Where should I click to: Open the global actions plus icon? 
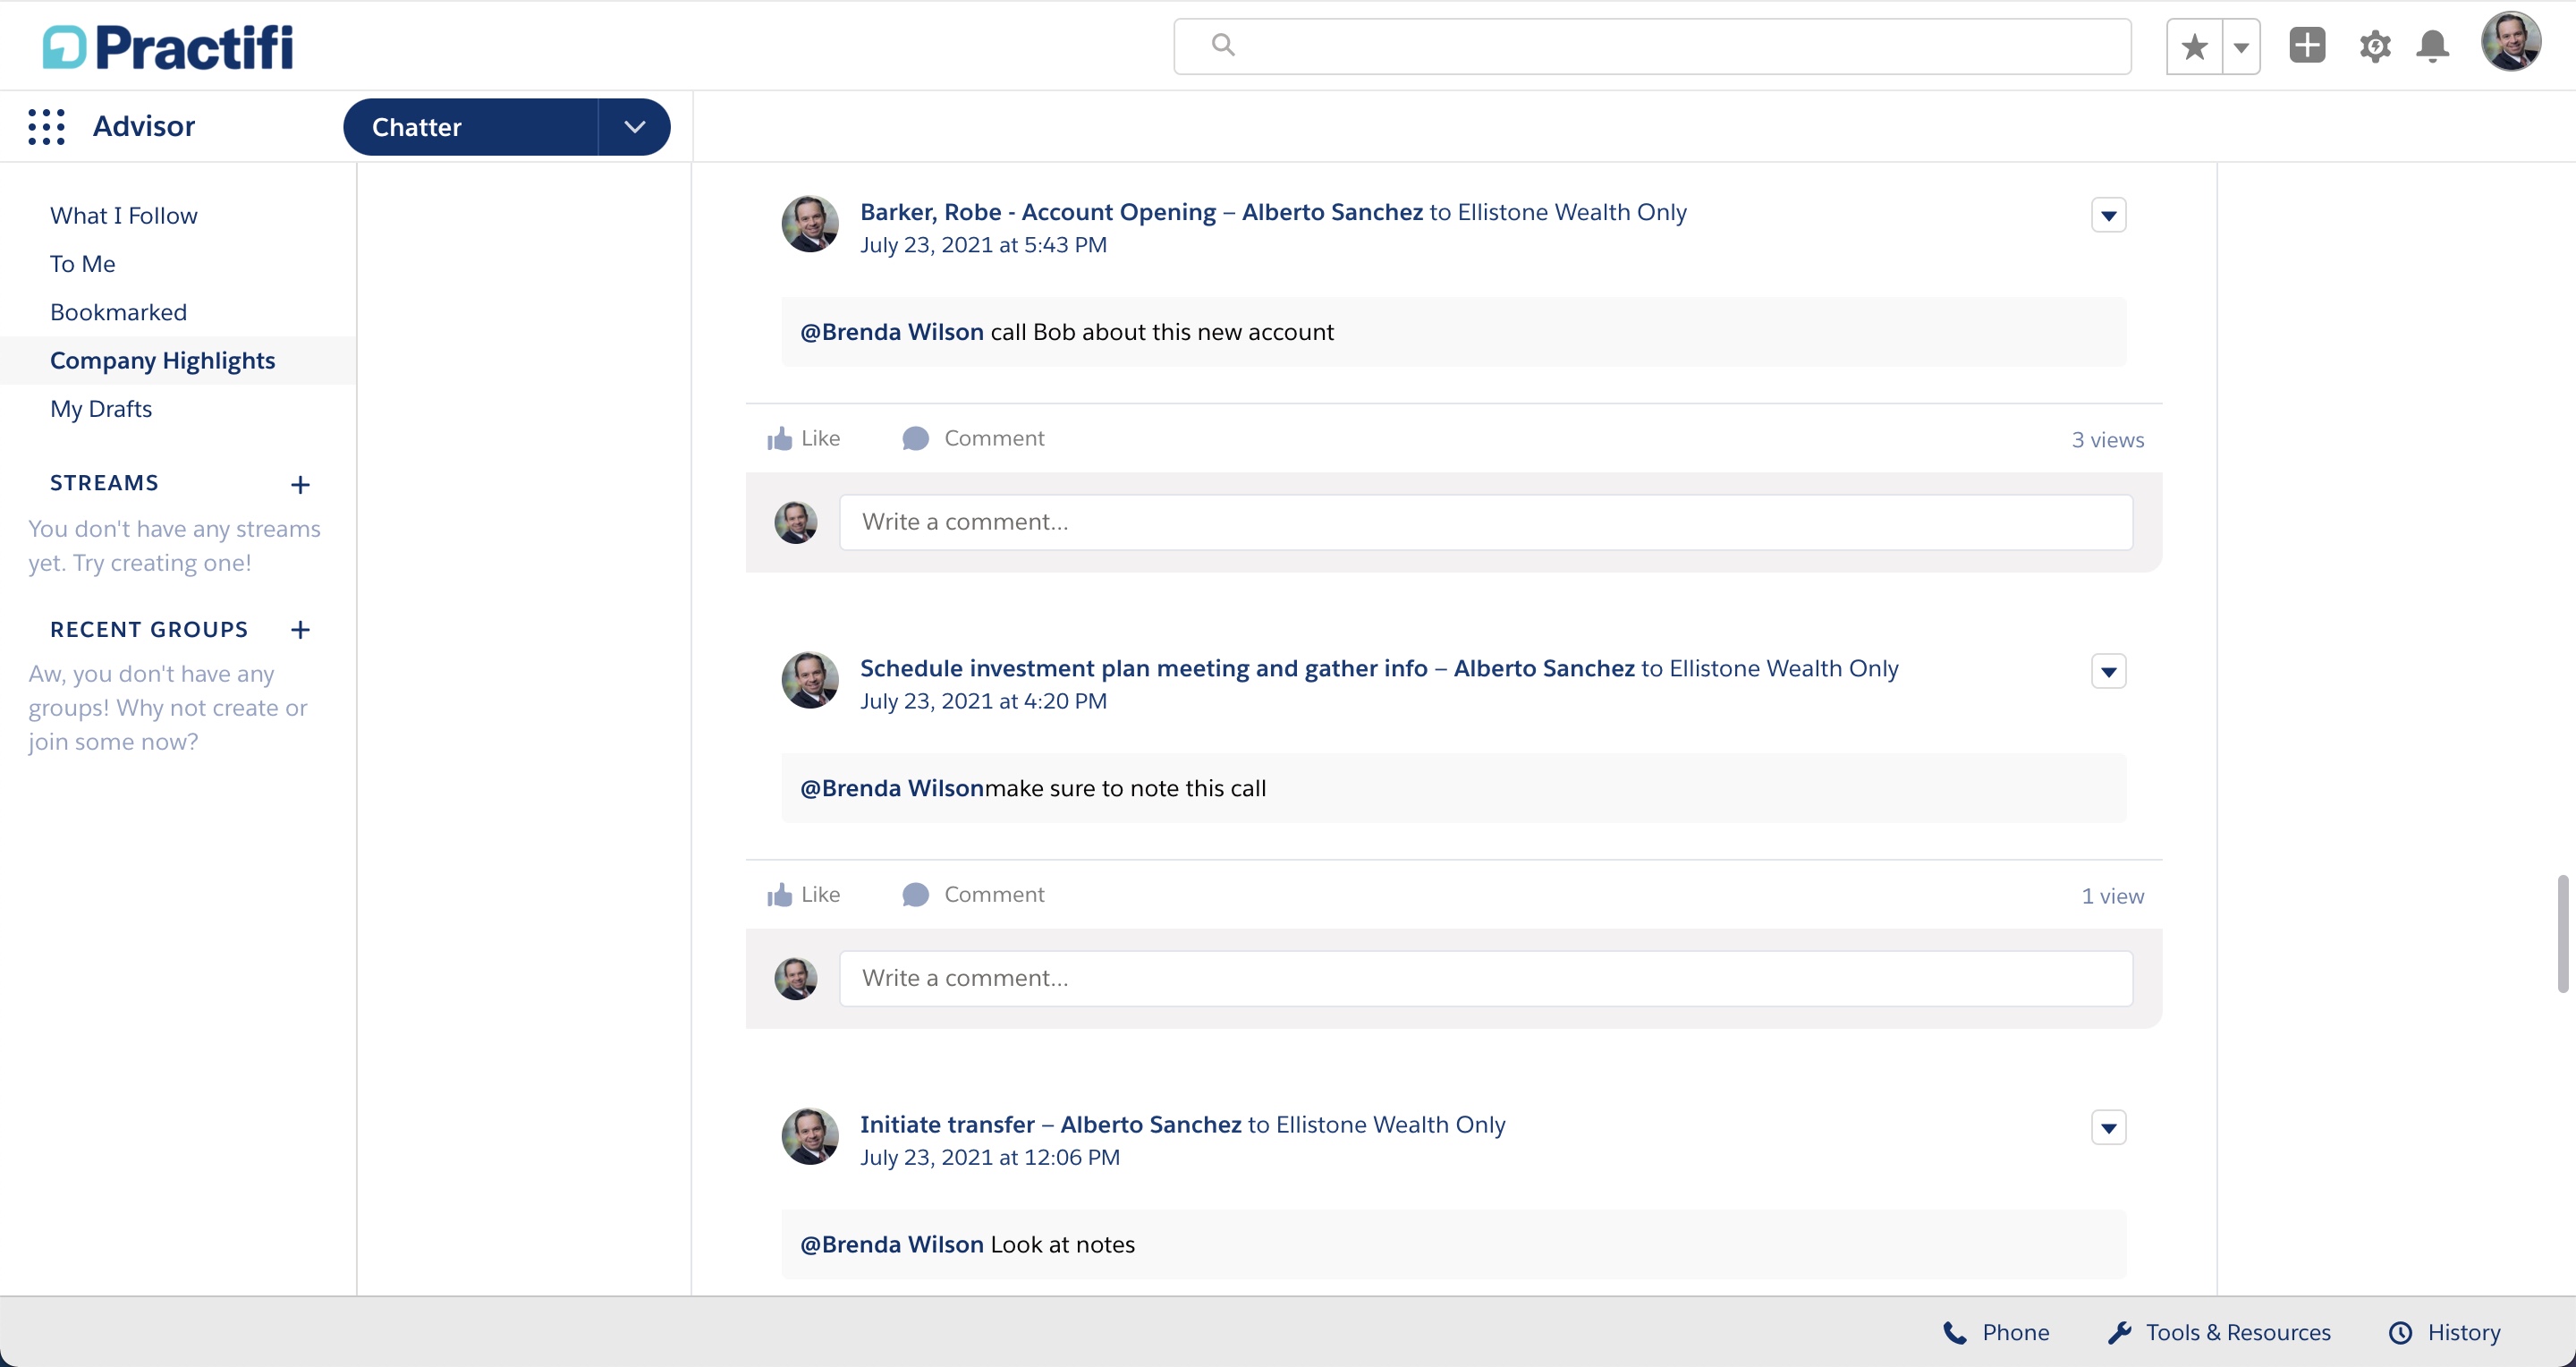pyautogui.click(x=2307, y=46)
